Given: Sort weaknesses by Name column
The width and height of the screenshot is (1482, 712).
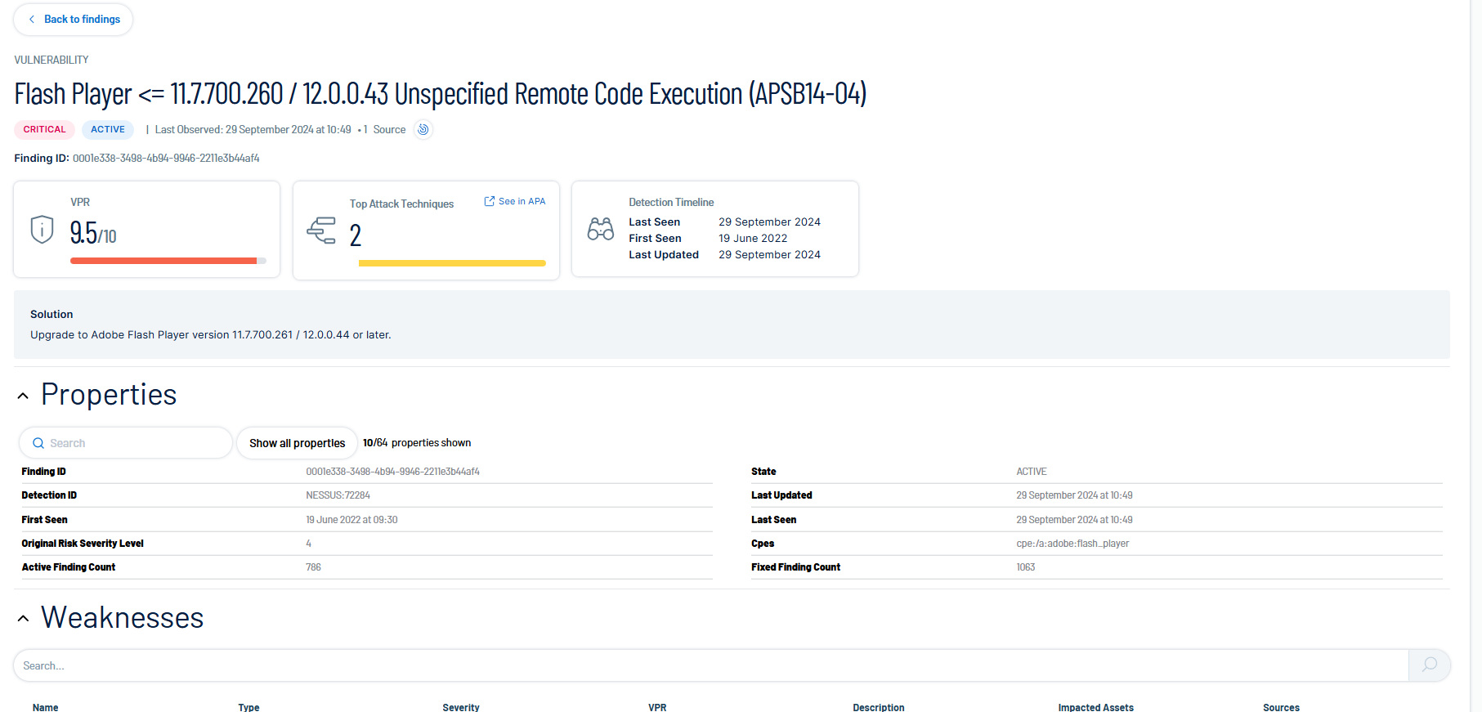Looking at the screenshot, I should click(46, 707).
